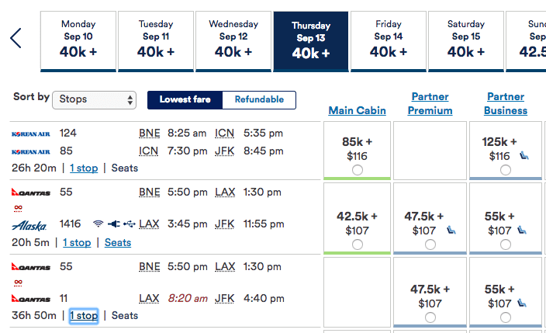Click the USB icon on Alaska flight 1416
Image resolution: width=546 pixels, height=333 pixels.
pos(130,224)
